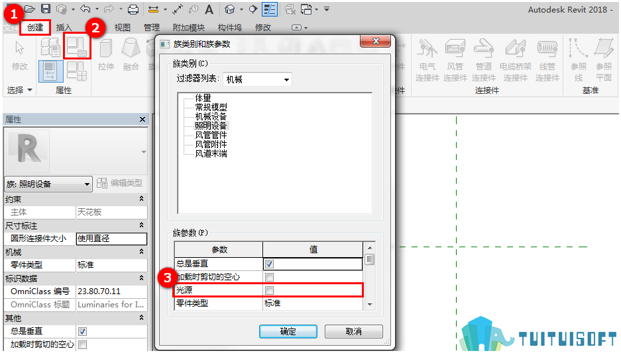
Task: Click the 取消 button
Action: tap(354, 331)
